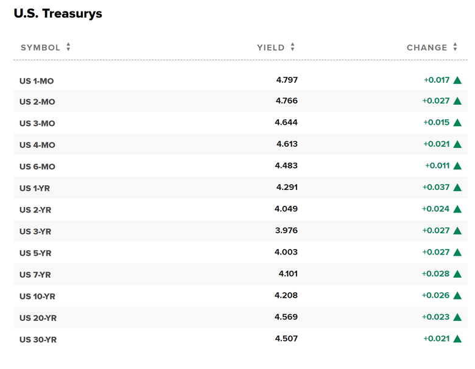Sort table by Symbol column arrows
The width and height of the screenshot is (475, 369).
68,47
